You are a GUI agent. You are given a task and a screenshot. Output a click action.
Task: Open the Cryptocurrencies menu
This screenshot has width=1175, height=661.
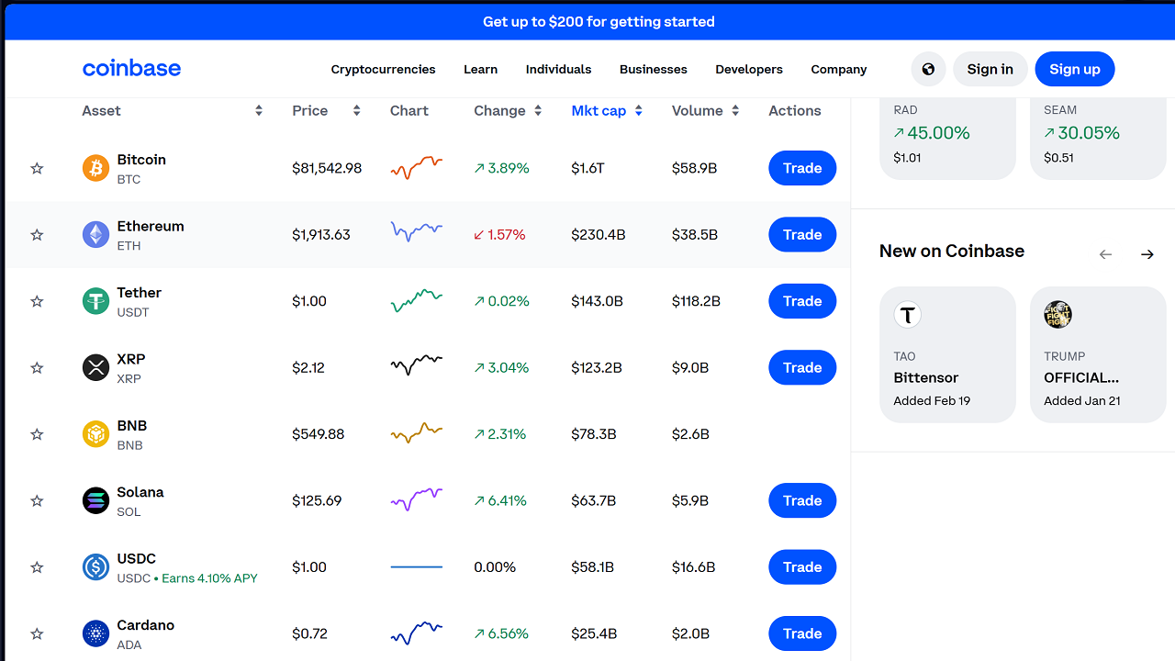pos(383,69)
